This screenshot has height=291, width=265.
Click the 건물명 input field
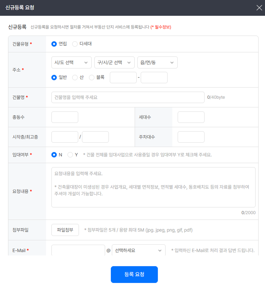pos(128,97)
